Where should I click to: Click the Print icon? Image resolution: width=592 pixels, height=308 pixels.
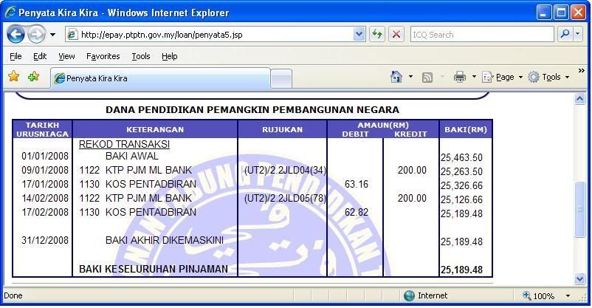coord(459,77)
